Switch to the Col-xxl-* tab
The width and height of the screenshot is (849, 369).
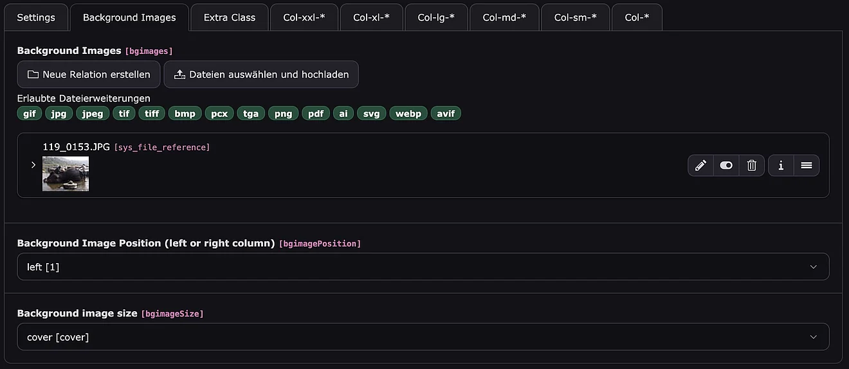(x=304, y=17)
